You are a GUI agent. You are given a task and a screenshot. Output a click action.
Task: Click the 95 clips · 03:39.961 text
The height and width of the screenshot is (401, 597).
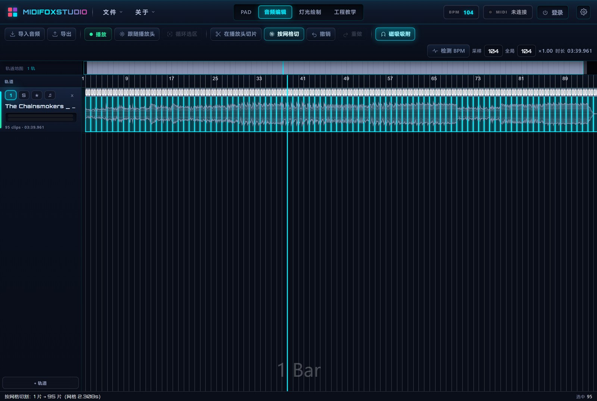[25, 128]
